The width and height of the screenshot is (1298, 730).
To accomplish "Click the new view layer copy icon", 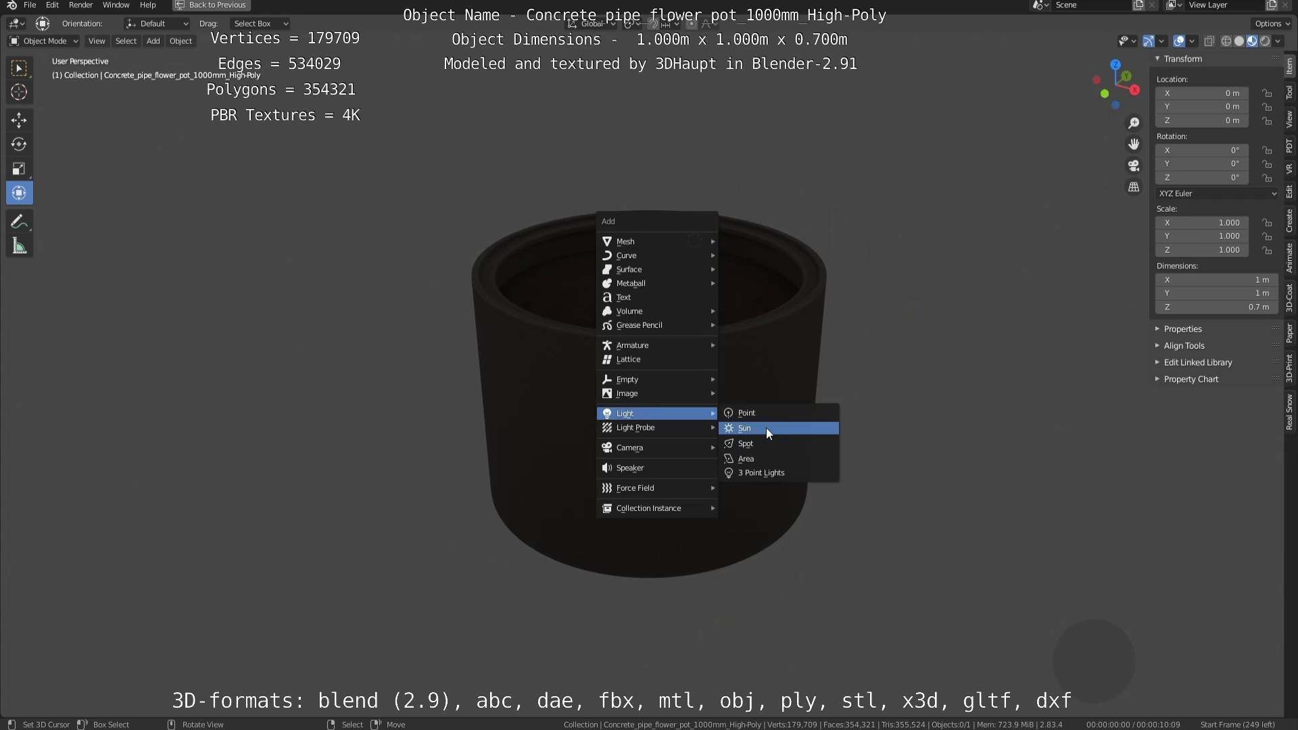I will coord(1272,5).
